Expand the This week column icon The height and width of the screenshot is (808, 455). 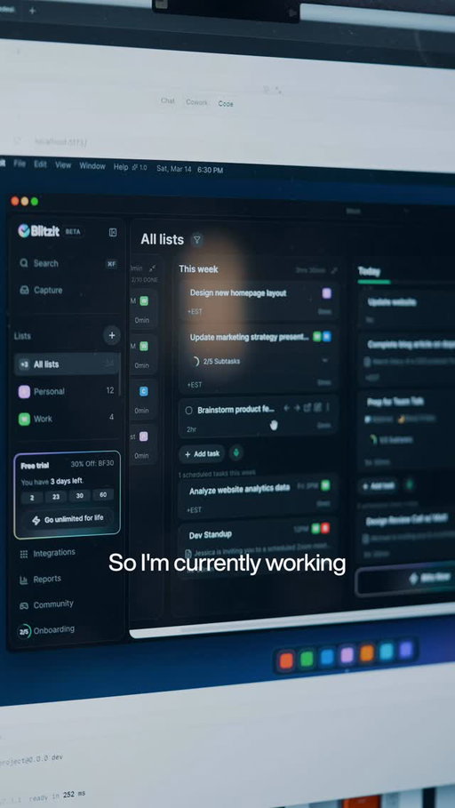[334, 270]
